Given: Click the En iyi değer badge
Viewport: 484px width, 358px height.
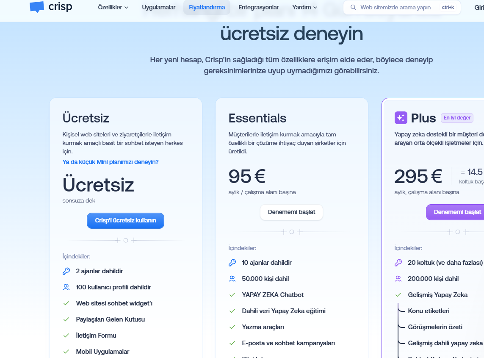Looking at the screenshot, I should click(457, 118).
